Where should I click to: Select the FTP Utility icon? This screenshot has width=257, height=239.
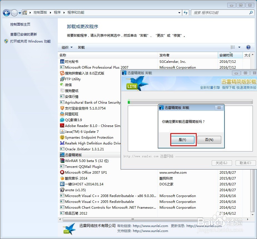[62, 79]
